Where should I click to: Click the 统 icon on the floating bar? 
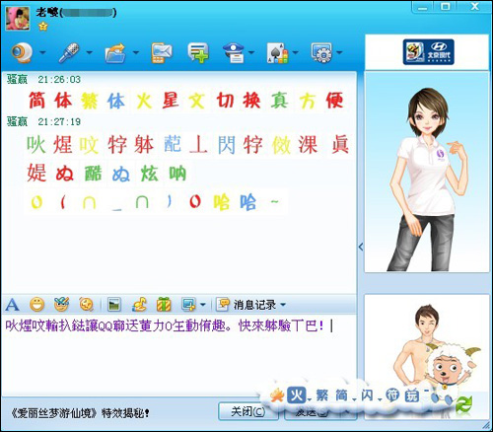tap(412, 396)
